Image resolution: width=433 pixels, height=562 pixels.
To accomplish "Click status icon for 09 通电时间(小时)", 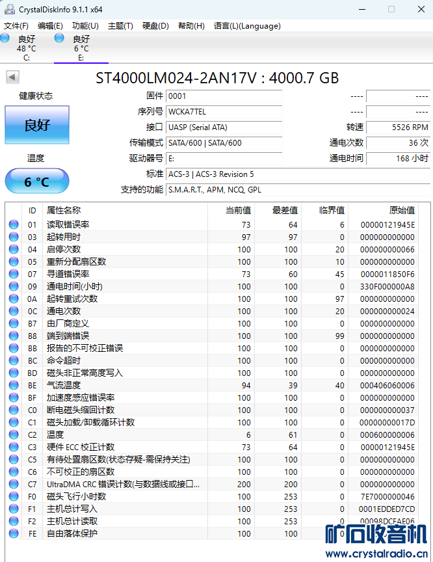I will tap(14, 286).
